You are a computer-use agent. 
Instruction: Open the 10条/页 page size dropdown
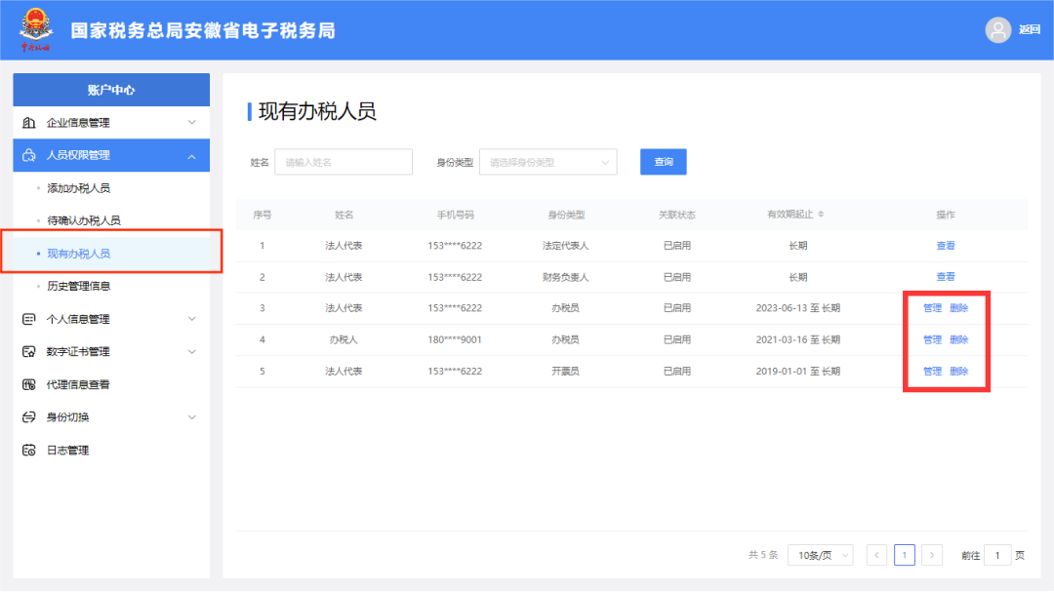[820, 555]
